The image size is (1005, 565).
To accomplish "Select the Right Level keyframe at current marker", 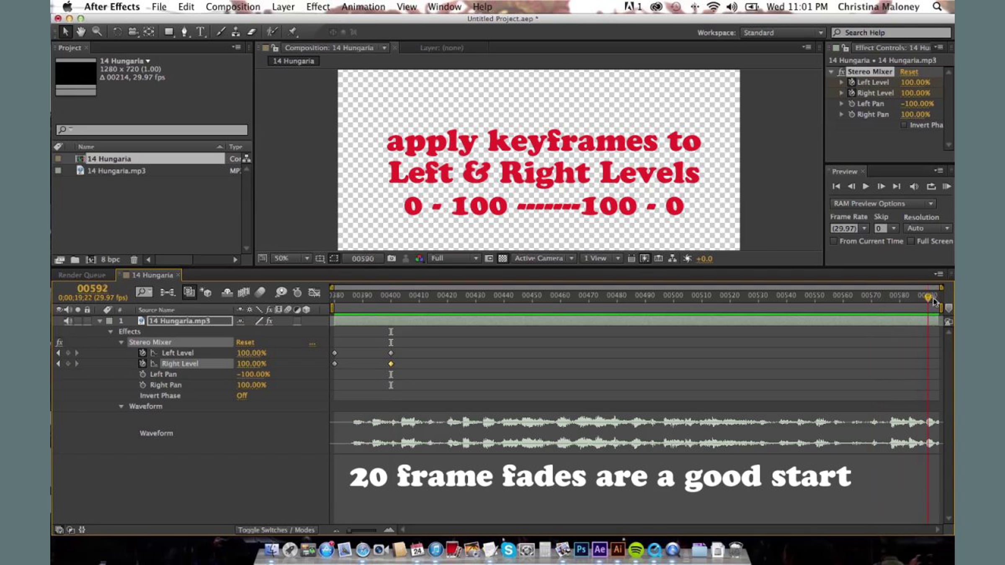I will 391,364.
